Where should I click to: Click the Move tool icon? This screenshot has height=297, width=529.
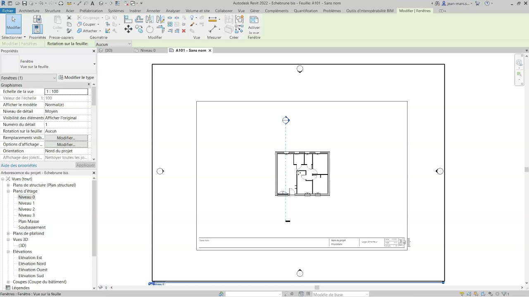pos(128,29)
